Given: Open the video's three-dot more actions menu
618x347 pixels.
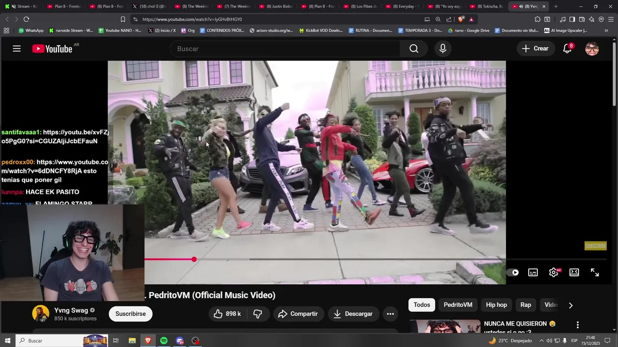Looking at the screenshot, I should tap(390, 314).
